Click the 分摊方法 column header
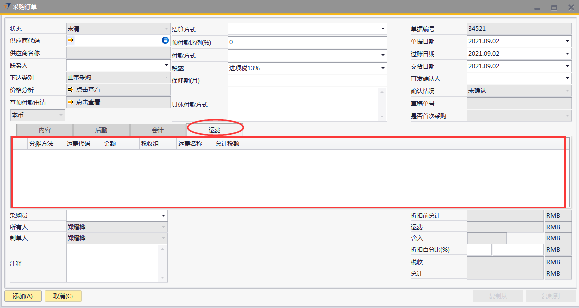The height and width of the screenshot is (308, 579). click(41, 144)
